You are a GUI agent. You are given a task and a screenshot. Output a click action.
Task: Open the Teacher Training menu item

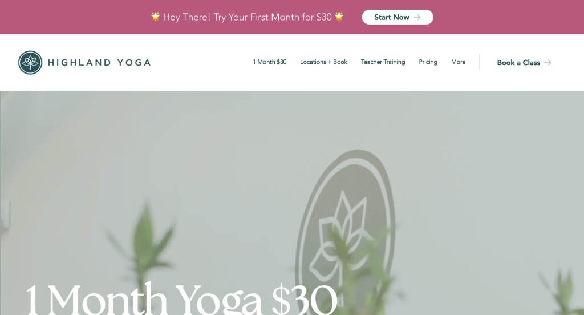[x=383, y=62]
